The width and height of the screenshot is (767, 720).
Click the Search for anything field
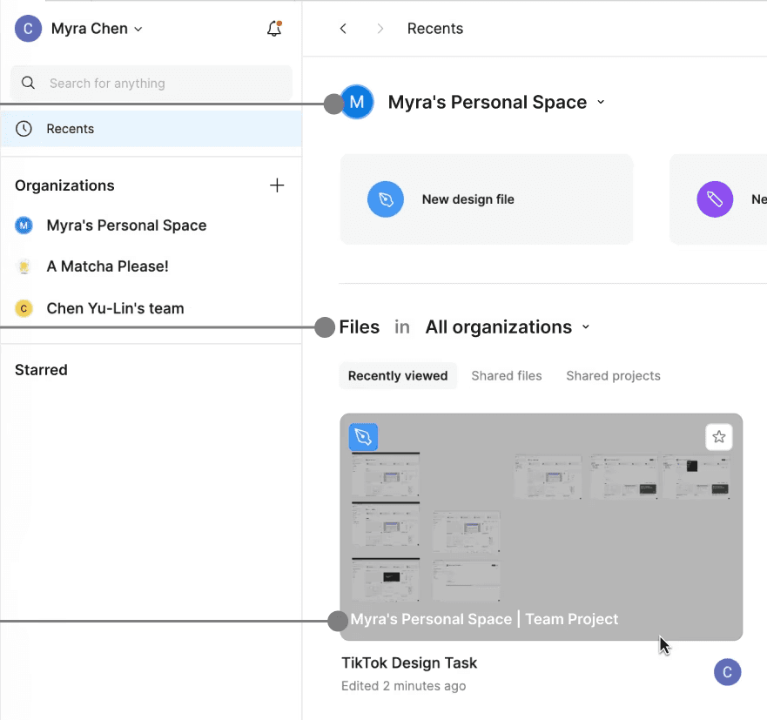click(x=151, y=84)
